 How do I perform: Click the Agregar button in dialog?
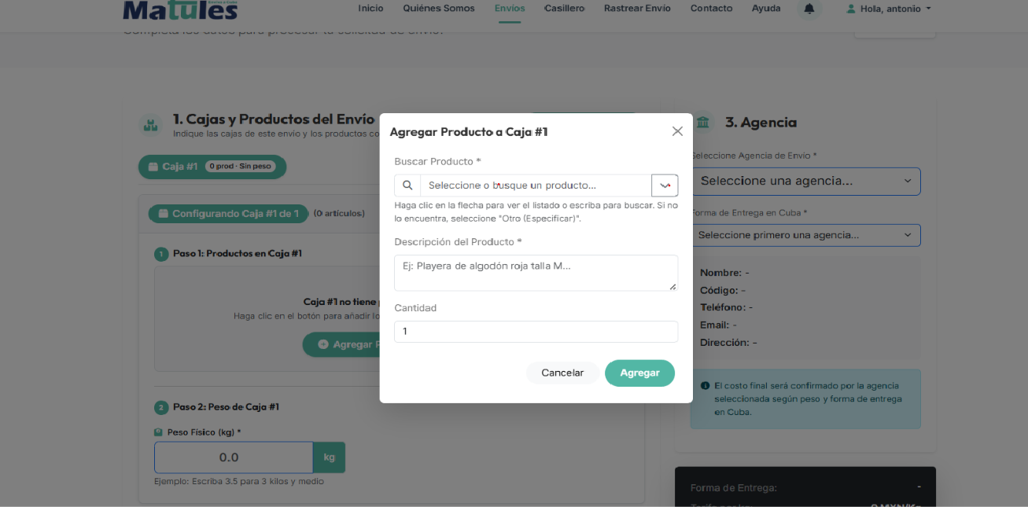point(639,373)
